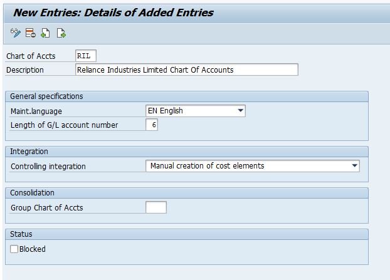Focus the Chart of Accts RIL field
Image resolution: width=390 pixels, height=280 pixels.
85,56
